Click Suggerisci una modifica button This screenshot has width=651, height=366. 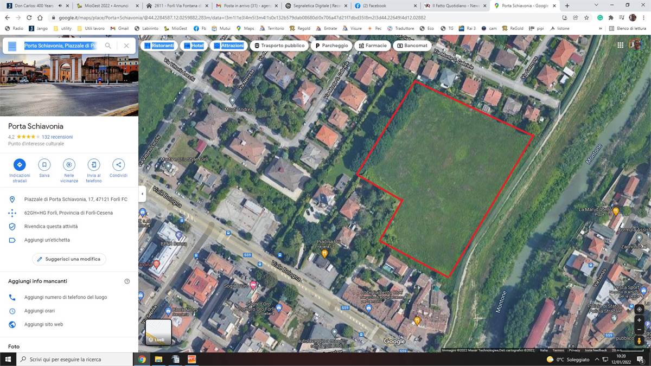69,259
